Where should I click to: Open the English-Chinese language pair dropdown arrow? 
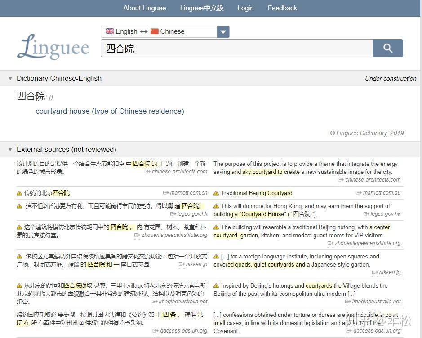[x=223, y=32]
